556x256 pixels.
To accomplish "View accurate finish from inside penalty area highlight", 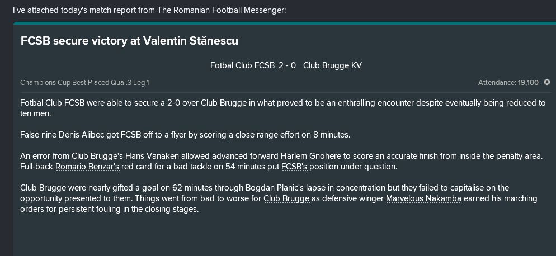I will pos(459,156).
